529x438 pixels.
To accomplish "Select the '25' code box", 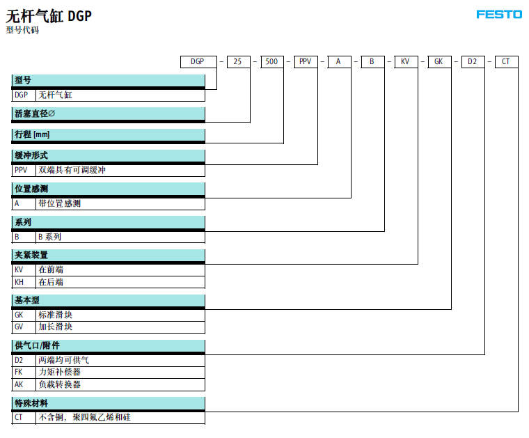I will [239, 62].
